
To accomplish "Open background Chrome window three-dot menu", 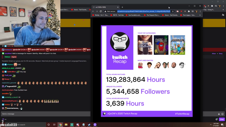I will click(224, 6).
